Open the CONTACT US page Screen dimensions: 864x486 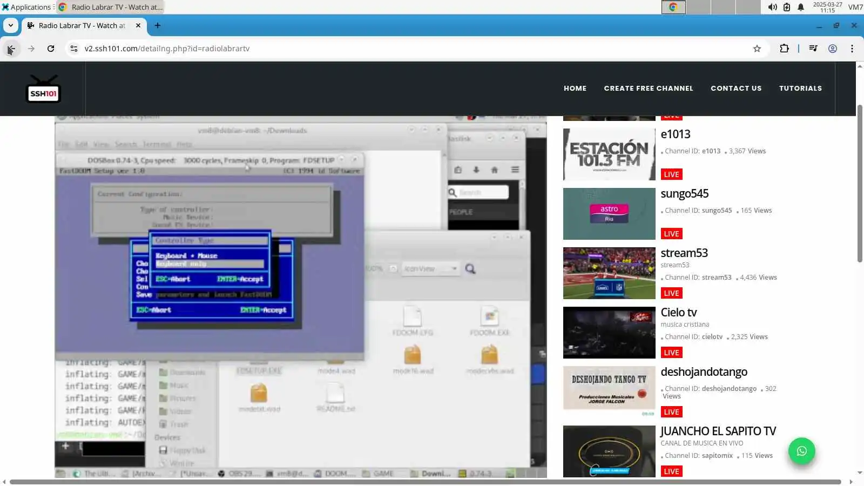(x=736, y=89)
